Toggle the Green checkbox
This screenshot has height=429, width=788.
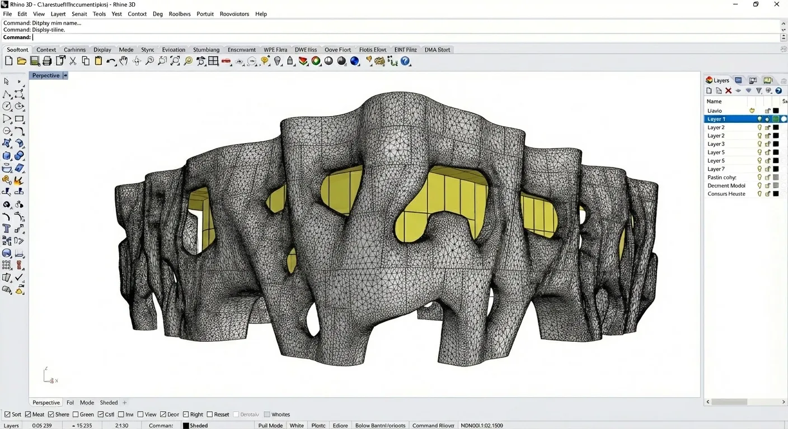(x=74, y=414)
